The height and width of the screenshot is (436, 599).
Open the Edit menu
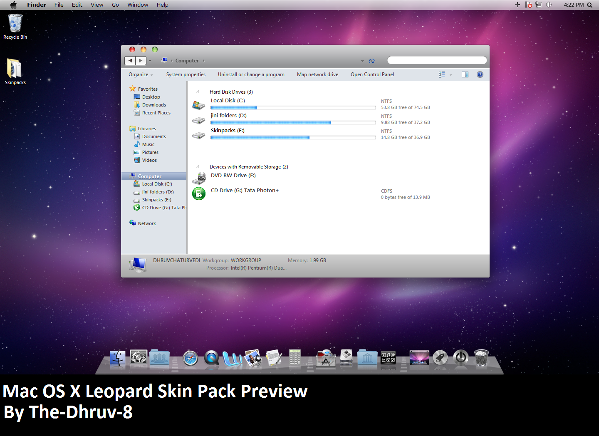coord(77,5)
